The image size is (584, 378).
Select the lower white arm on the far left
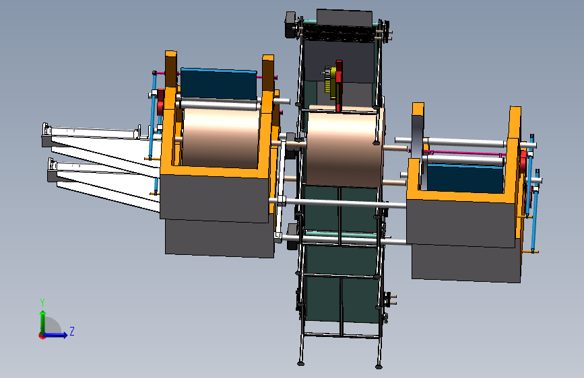pos(104,184)
